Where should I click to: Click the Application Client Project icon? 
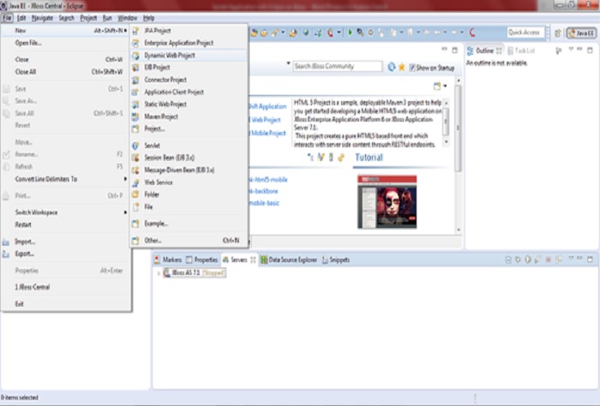click(135, 93)
